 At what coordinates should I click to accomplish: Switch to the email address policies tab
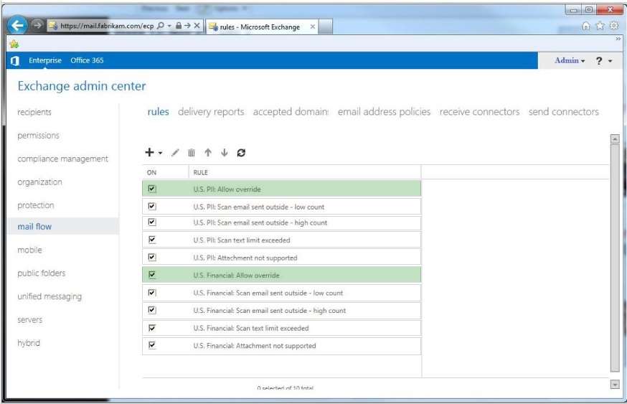385,112
